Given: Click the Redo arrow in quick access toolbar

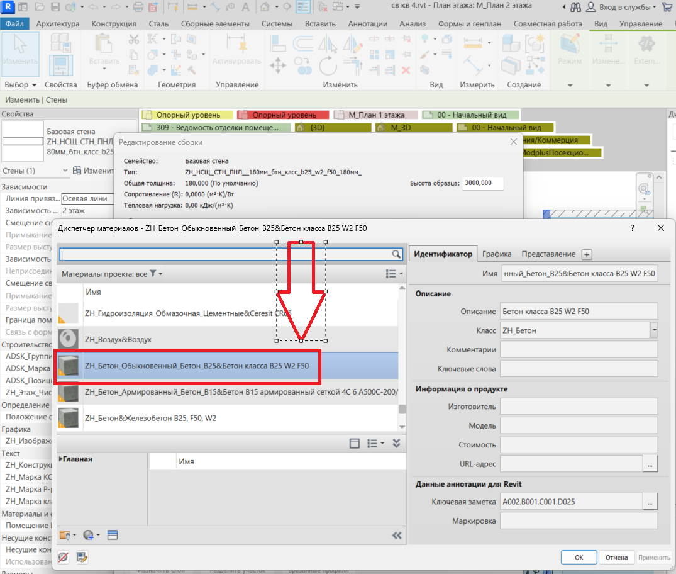Looking at the screenshot, I should (116, 7).
